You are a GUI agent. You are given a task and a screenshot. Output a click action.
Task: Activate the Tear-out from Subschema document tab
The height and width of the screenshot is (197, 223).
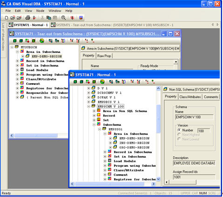tap(112, 25)
